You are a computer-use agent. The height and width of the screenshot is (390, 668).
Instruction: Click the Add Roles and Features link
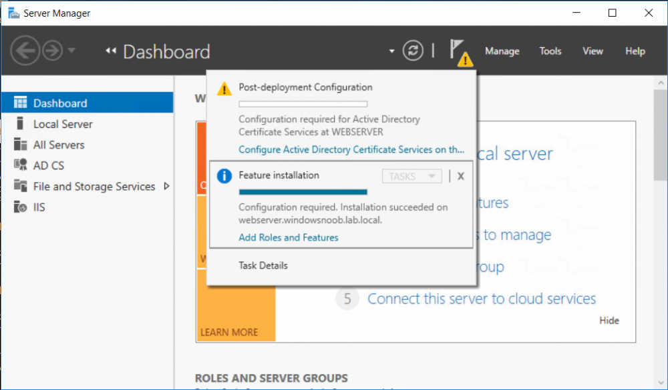(289, 237)
